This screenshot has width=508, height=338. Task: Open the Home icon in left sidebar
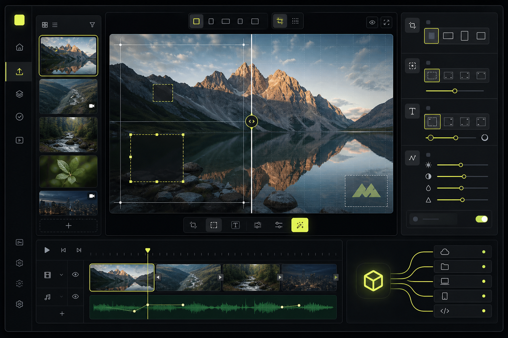coord(20,47)
